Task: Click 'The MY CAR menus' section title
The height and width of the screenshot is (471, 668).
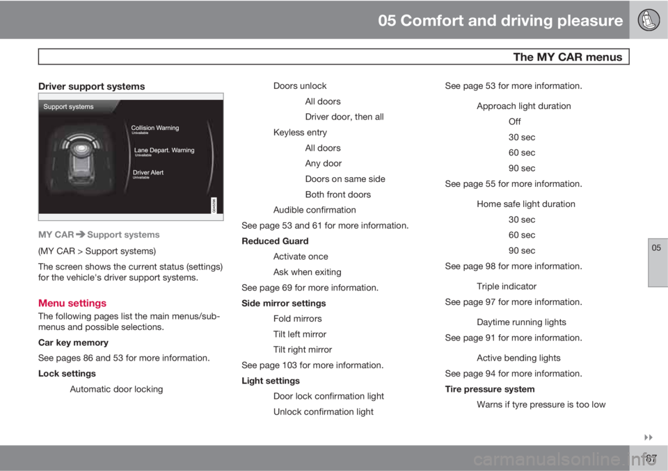Action: pyautogui.click(x=568, y=57)
